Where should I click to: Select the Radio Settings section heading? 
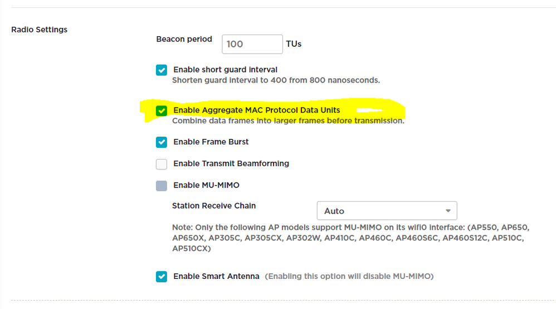[40, 30]
